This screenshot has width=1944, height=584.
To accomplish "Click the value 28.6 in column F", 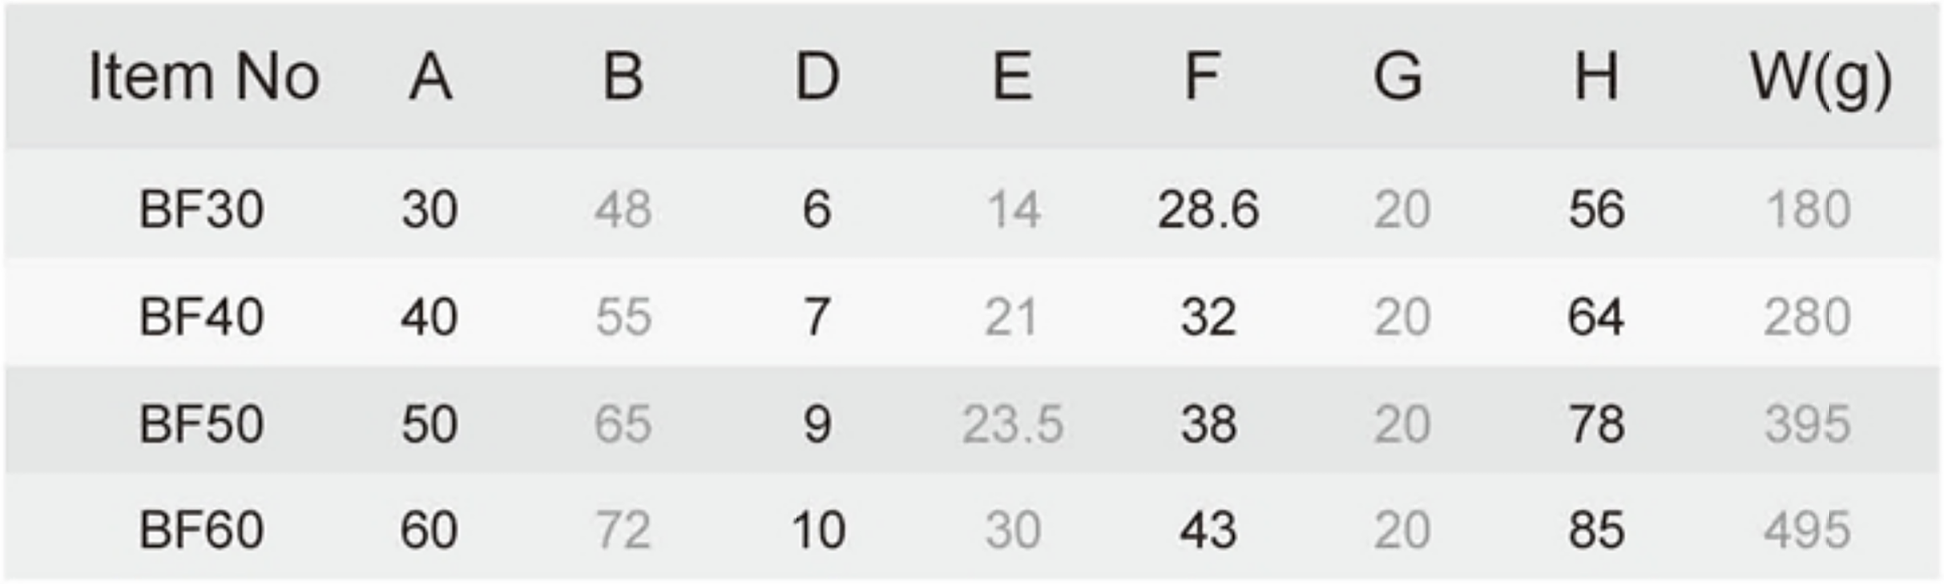I will 1208,209.
